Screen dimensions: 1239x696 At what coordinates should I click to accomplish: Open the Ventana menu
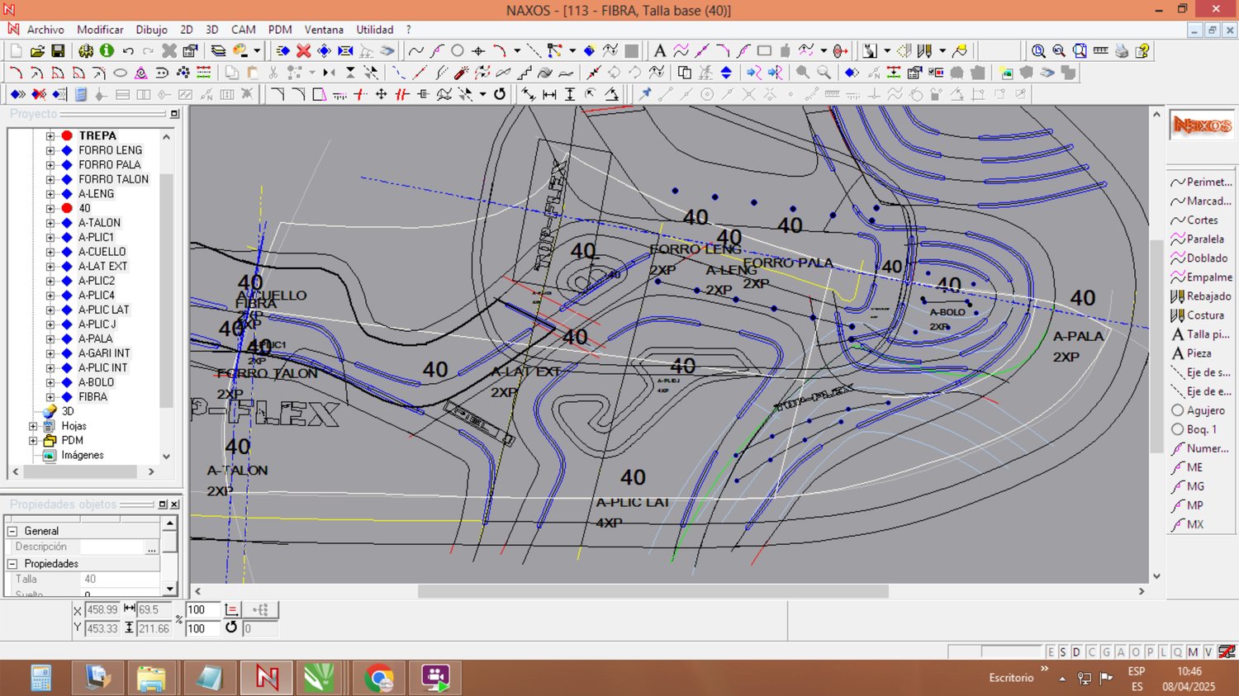point(324,30)
